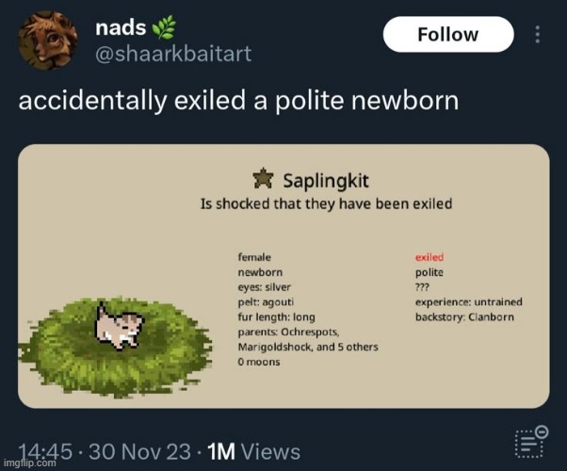The height and width of the screenshot is (471, 567).
Task: Click the tweet text about exiled newborn
Action: (238, 100)
